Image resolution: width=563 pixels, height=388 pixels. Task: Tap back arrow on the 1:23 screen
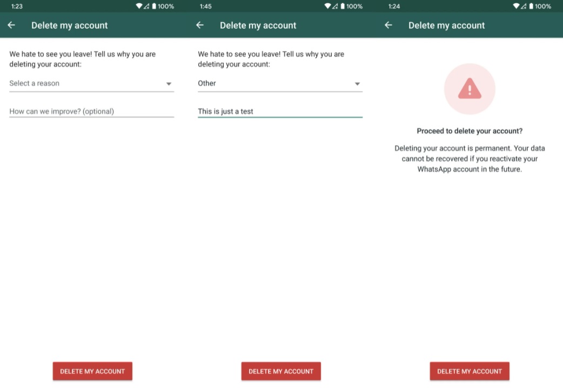pos(11,25)
